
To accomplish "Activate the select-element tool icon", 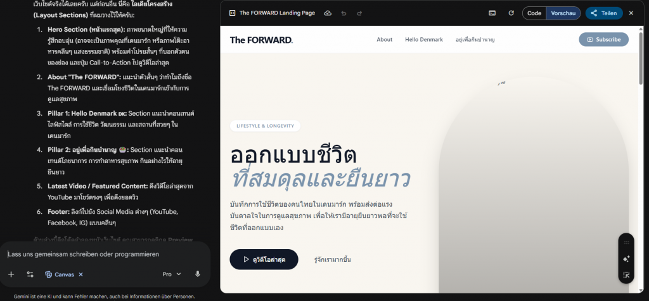I will (626, 274).
